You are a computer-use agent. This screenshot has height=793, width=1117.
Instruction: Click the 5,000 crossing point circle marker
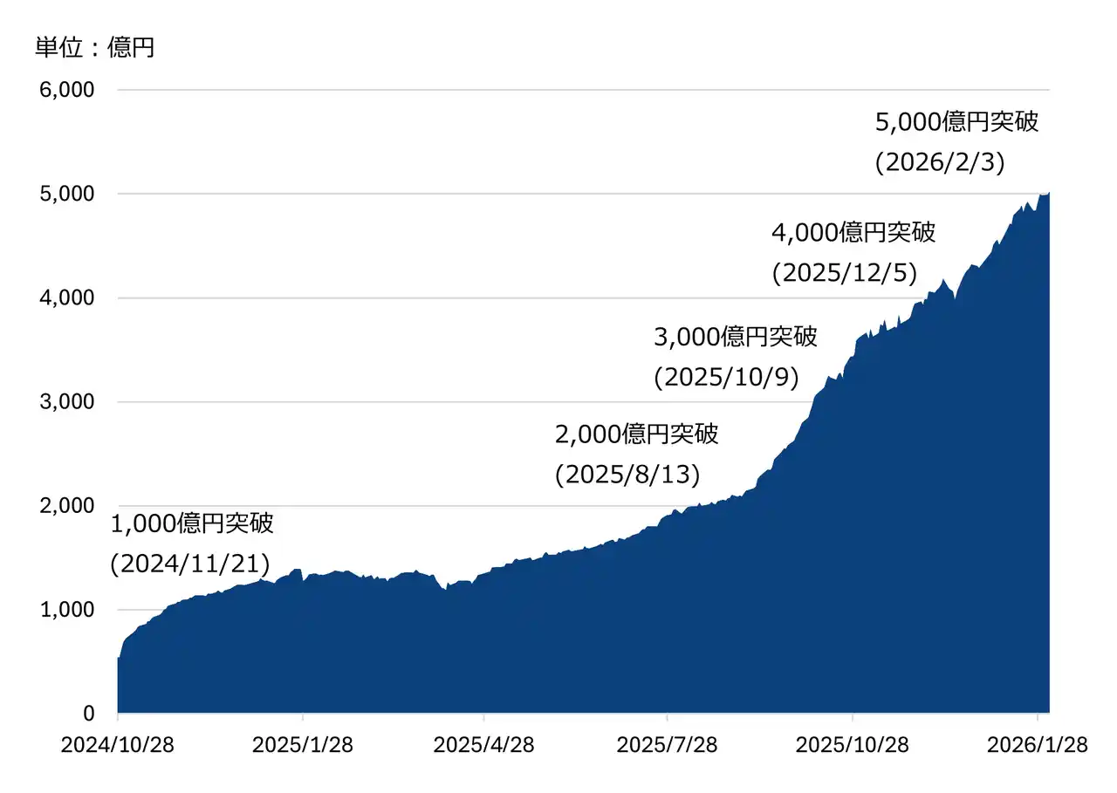pyautogui.click(x=1043, y=194)
